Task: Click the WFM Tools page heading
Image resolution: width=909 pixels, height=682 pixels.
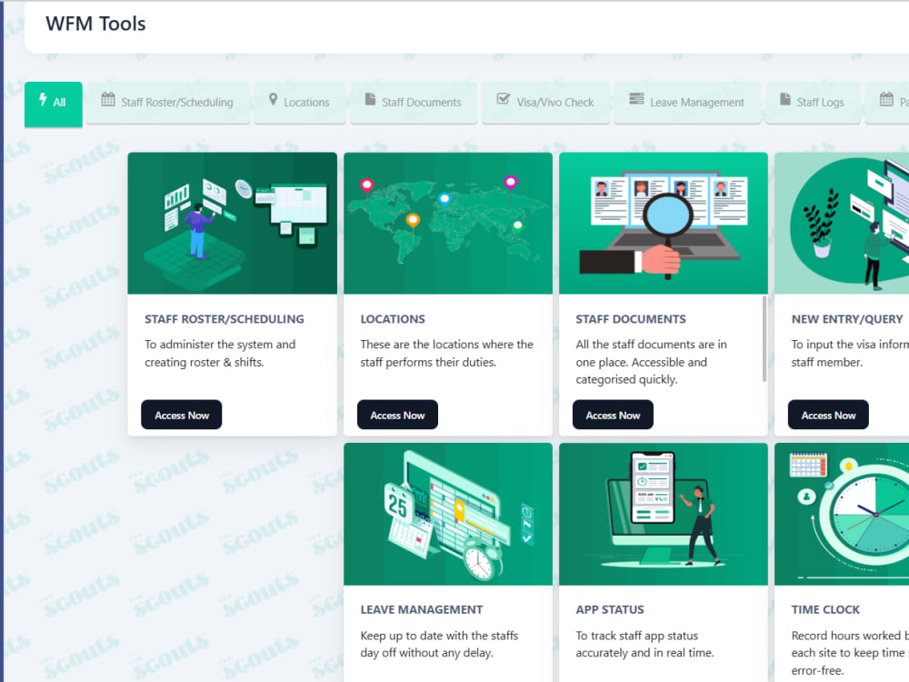Action: click(x=95, y=24)
